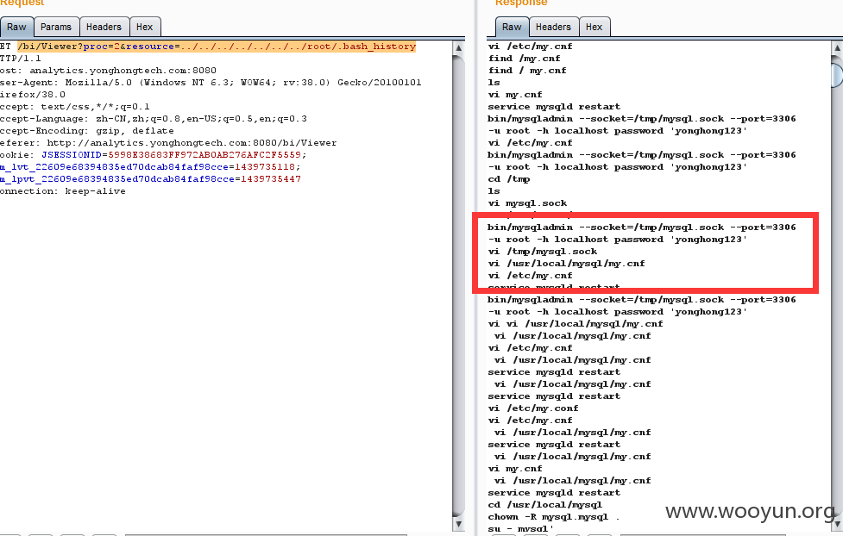Image resolution: width=843 pixels, height=536 pixels.
Task: Click the Response pane scroll-up arrow
Action: pyautogui.click(x=837, y=47)
